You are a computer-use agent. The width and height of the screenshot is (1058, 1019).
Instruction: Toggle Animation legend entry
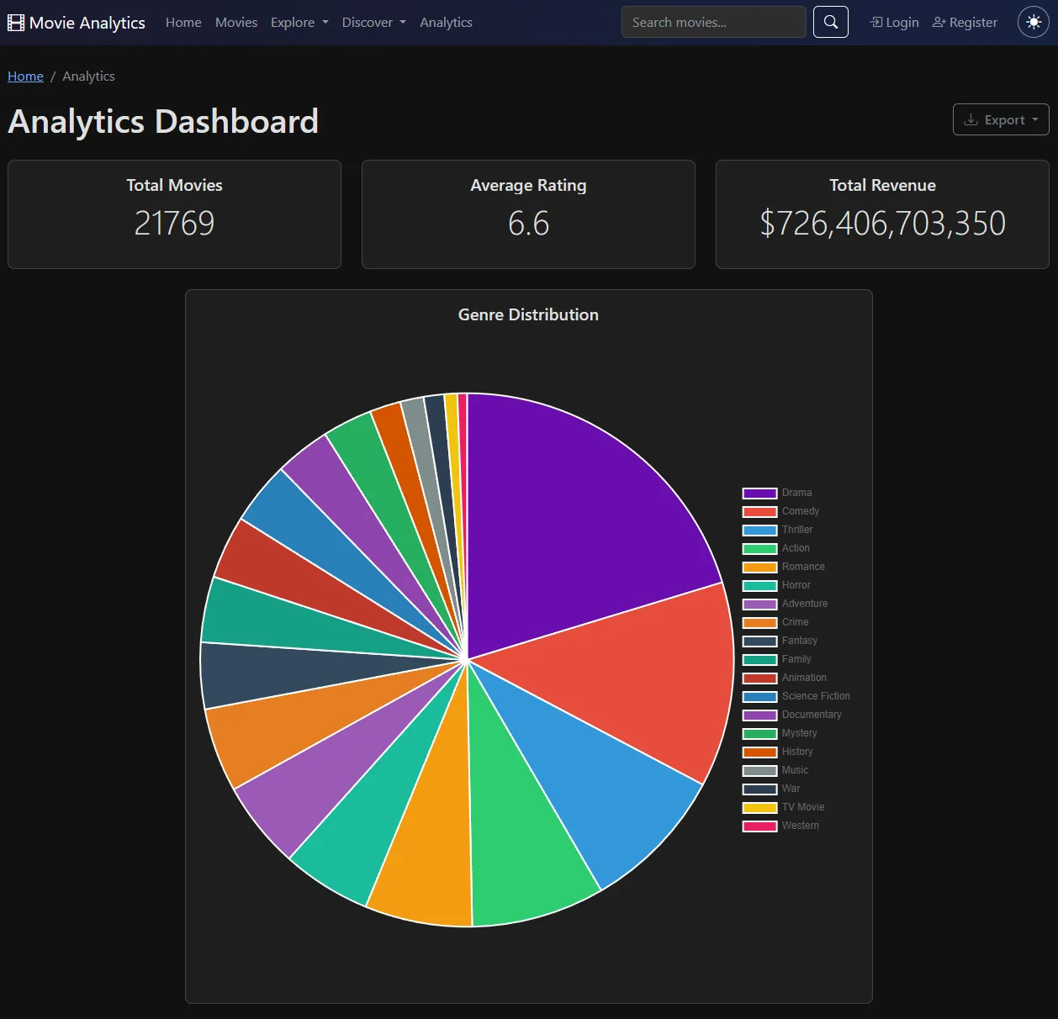tap(785, 678)
